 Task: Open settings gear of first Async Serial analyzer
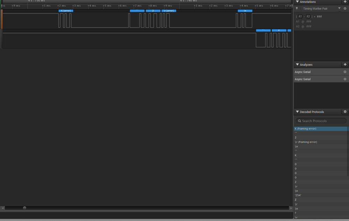(x=345, y=72)
